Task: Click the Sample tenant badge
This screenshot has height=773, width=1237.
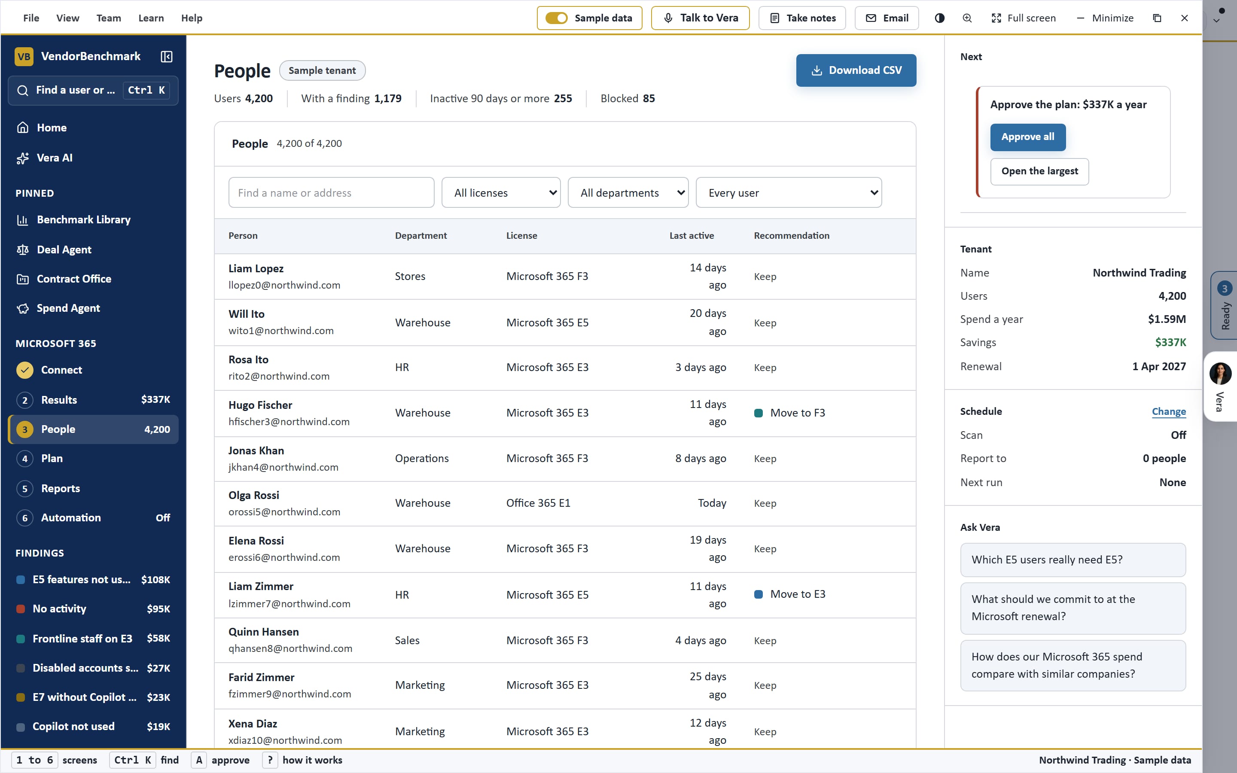Action: [x=322, y=70]
